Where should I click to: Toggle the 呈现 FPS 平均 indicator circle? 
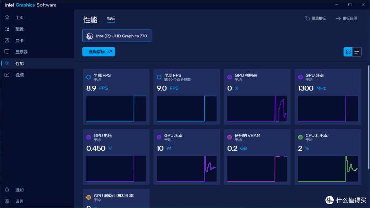click(x=88, y=77)
